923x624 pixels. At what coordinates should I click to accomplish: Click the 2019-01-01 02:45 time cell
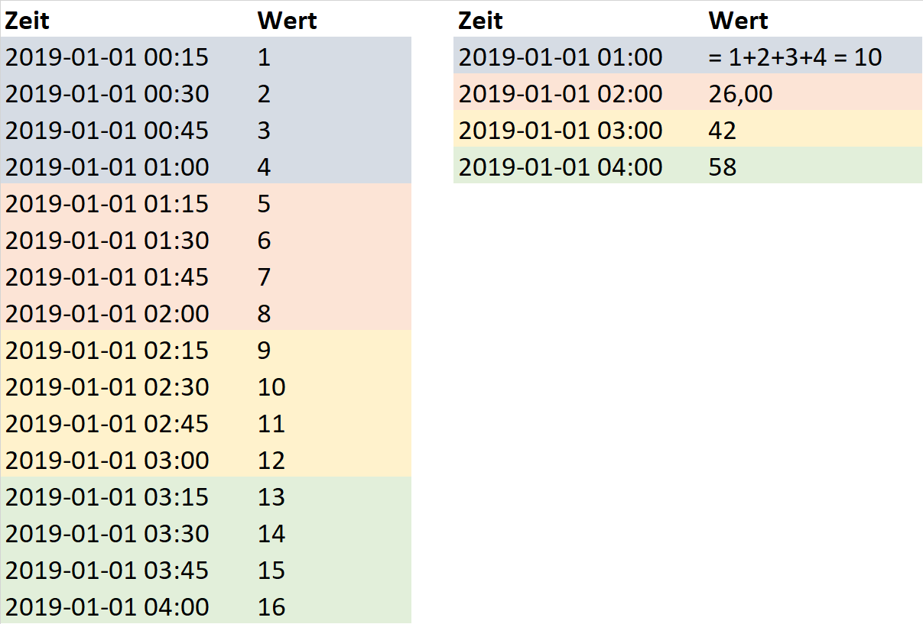pos(107,424)
